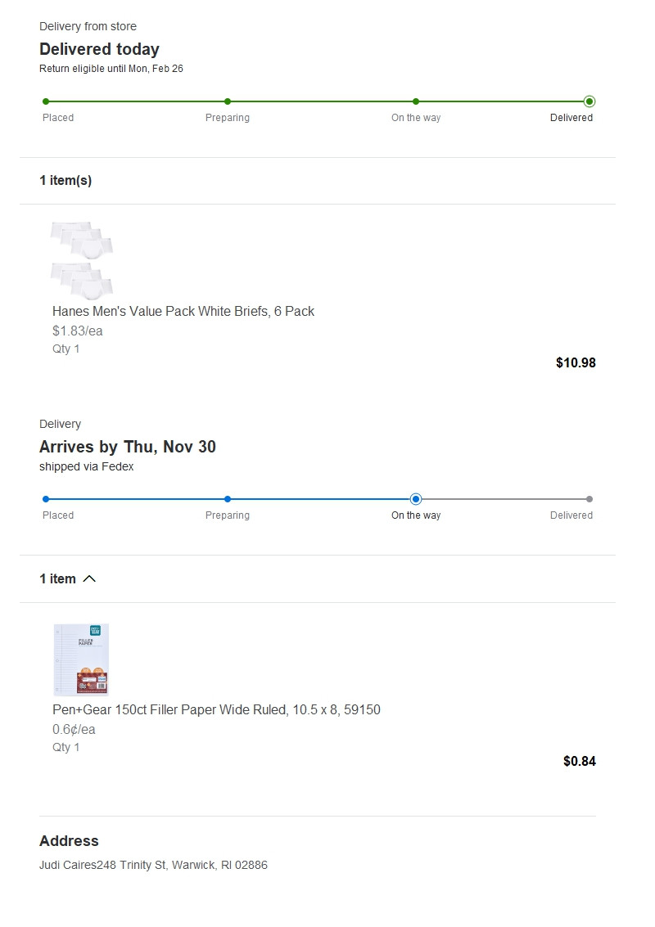Image resolution: width=655 pixels, height=927 pixels.
Task: Click the Delivered today heading
Action: 99,49
